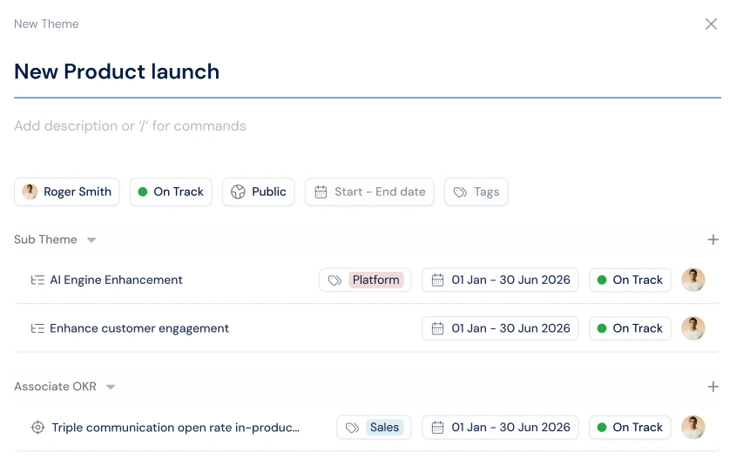Add a new sub theme with plus icon
This screenshot has height=459, width=743.
coord(713,240)
